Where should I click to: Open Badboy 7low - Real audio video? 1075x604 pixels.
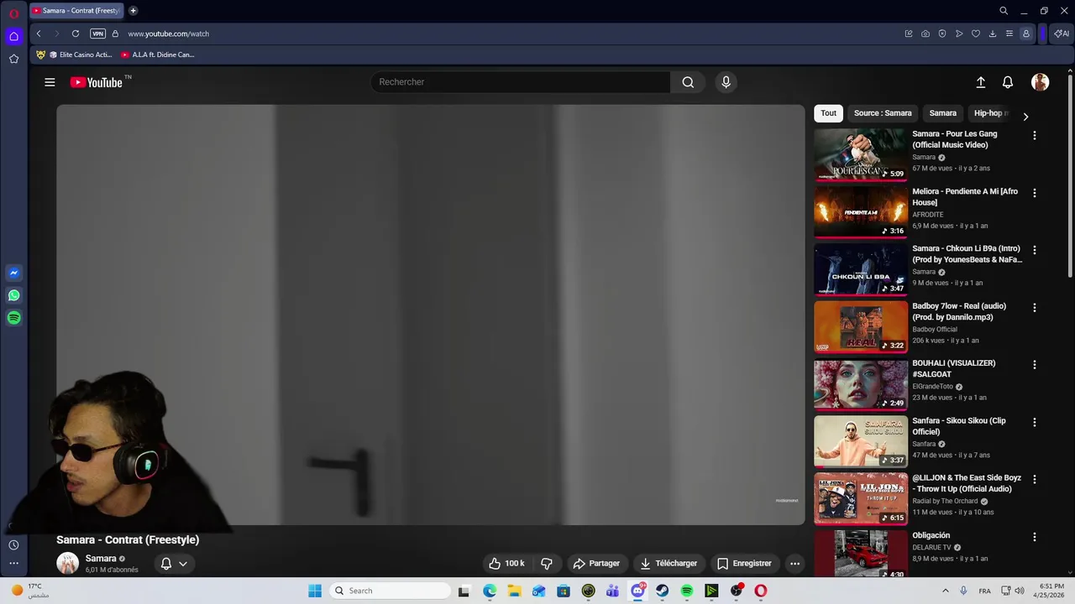point(959,311)
